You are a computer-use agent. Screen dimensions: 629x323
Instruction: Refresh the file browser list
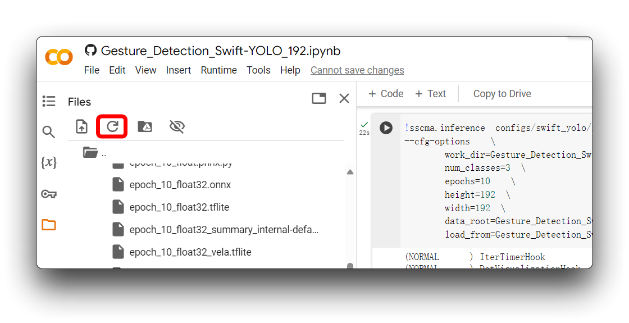tap(112, 126)
